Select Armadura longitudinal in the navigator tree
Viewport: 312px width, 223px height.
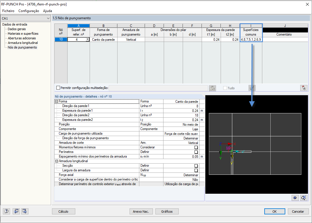tap(23, 43)
